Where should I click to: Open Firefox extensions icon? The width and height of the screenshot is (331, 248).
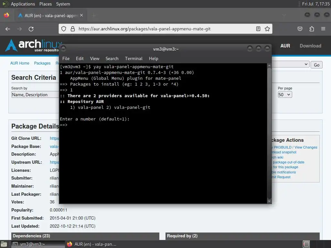click(312, 29)
